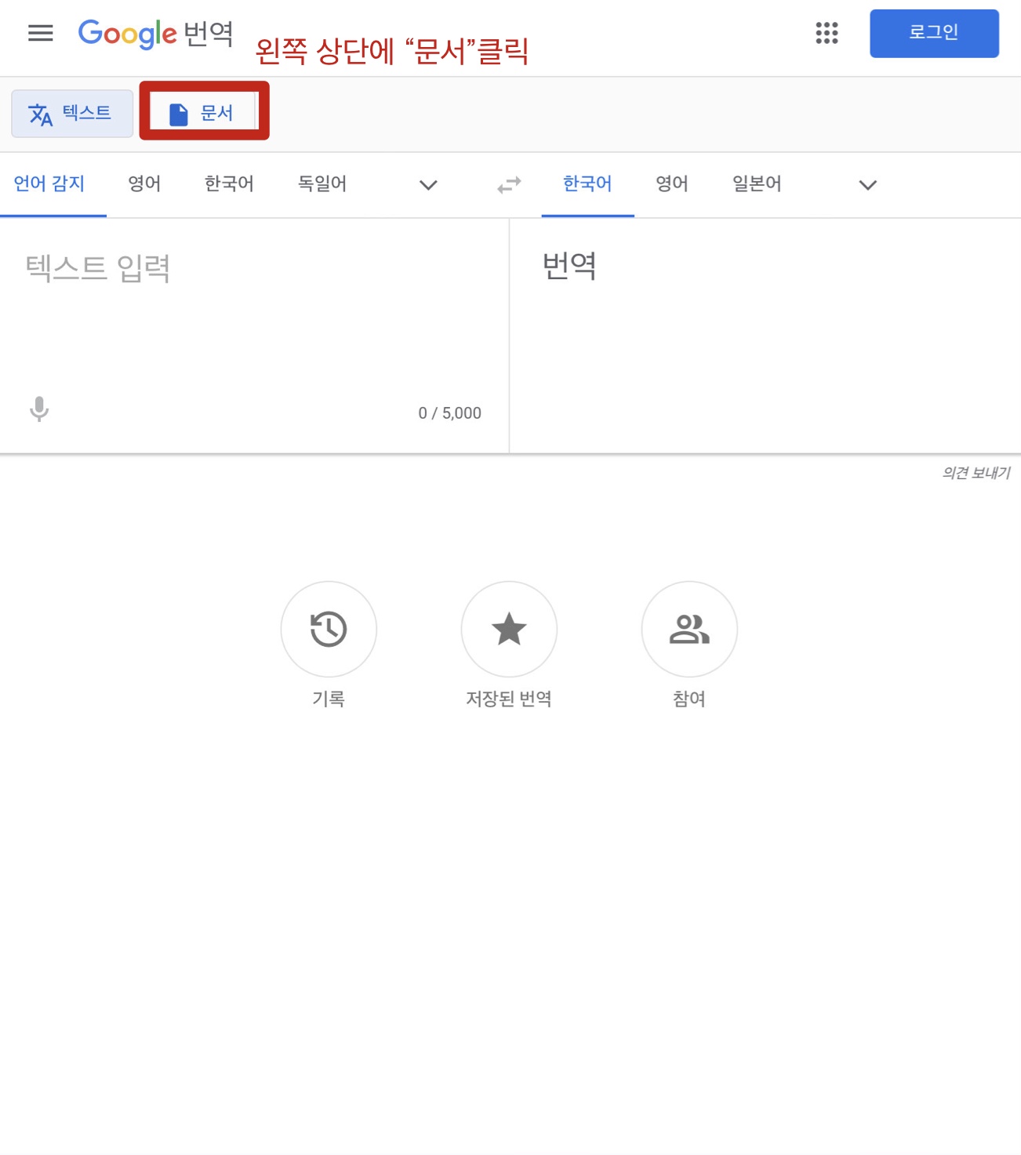Select 일본어 as target language
This screenshot has height=1155, width=1021.
pos(757,183)
